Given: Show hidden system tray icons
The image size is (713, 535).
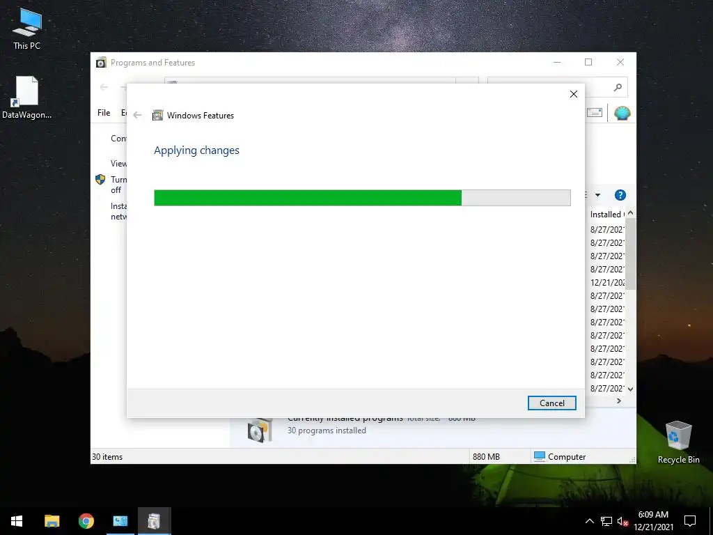Looking at the screenshot, I should 589,521.
